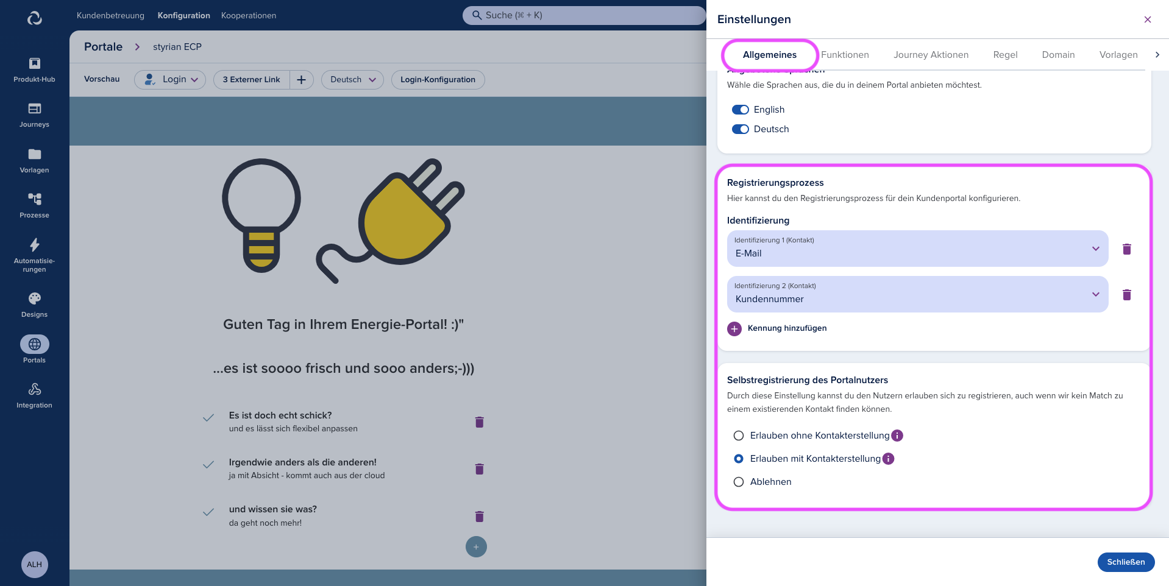Select Erlauben ohne Kontakterstellung radio
Image resolution: width=1169 pixels, height=586 pixels.
point(739,436)
